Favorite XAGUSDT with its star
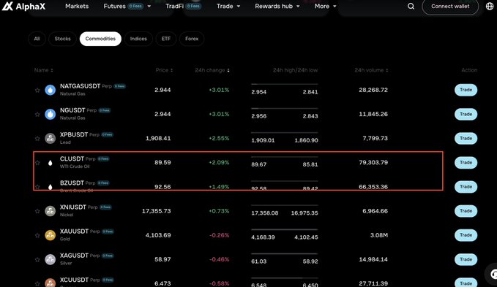This screenshot has width=497, height=287. [x=37, y=259]
